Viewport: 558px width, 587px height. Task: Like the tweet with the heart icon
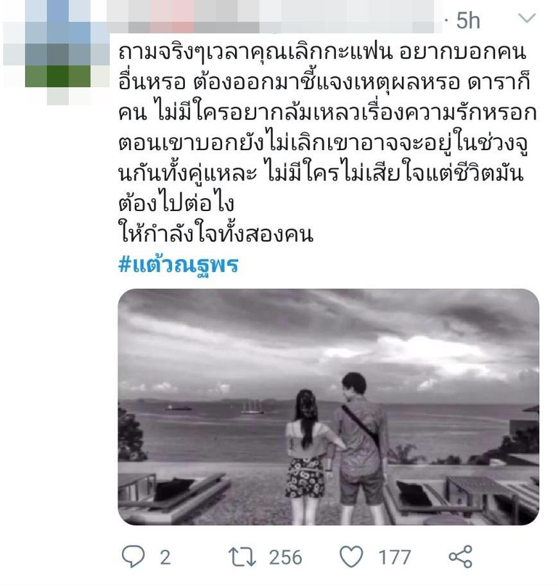[351, 557]
